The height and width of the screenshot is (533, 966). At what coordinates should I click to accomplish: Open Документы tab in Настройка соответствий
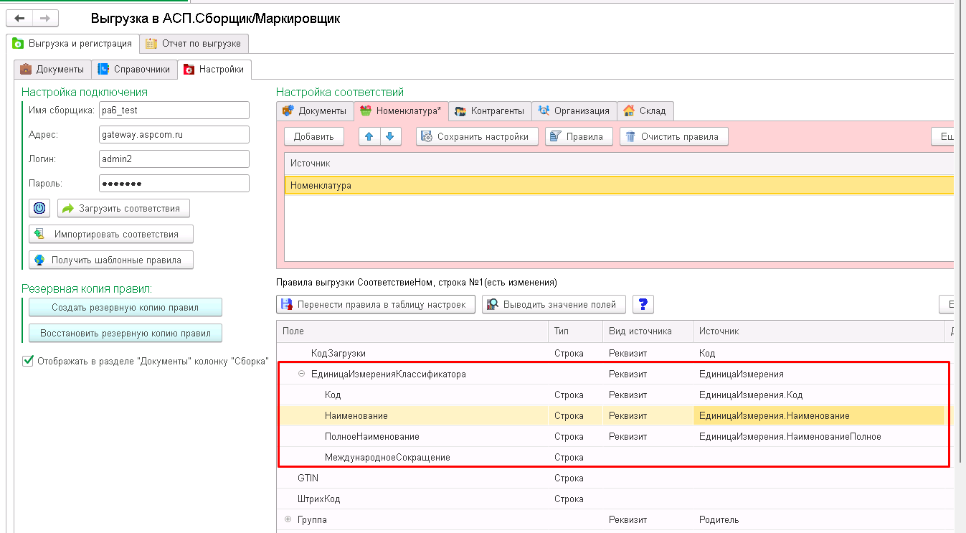(315, 110)
